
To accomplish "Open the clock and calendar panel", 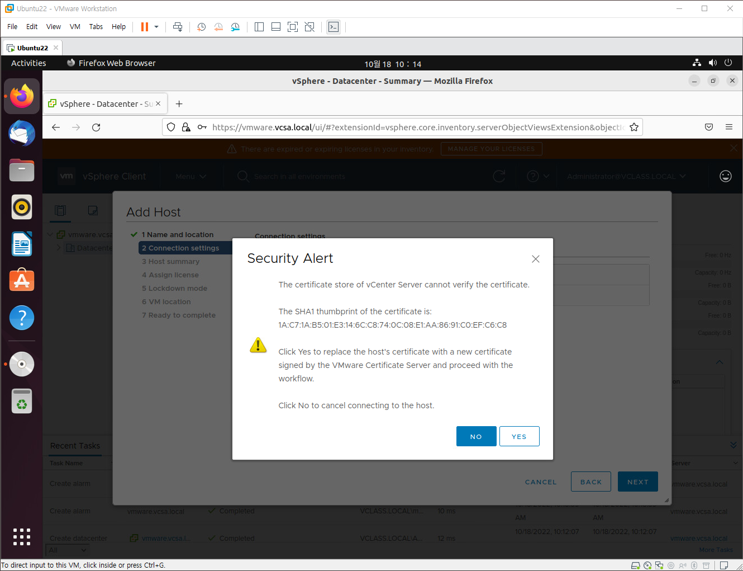I will [393, 64].
